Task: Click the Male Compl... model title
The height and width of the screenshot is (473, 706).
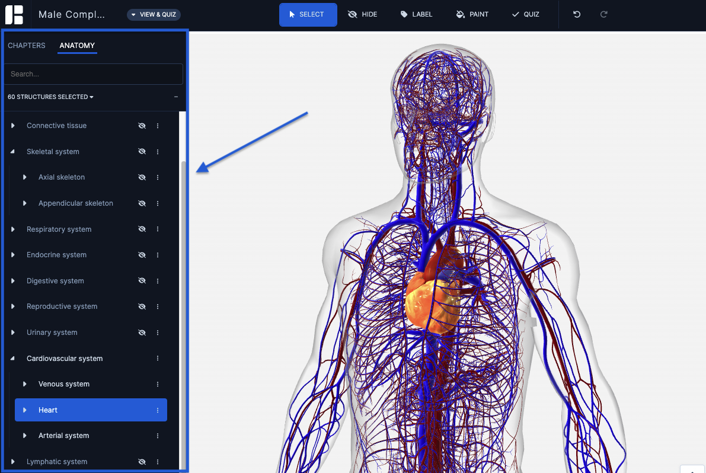Action: (72, 14)
